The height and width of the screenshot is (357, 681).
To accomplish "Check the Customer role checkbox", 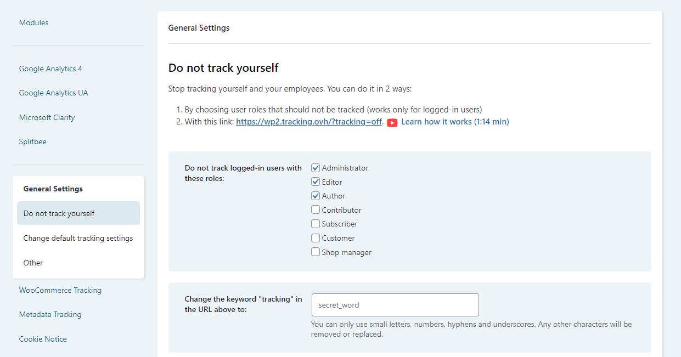I will pyautogui.click(x=316, y=238).
